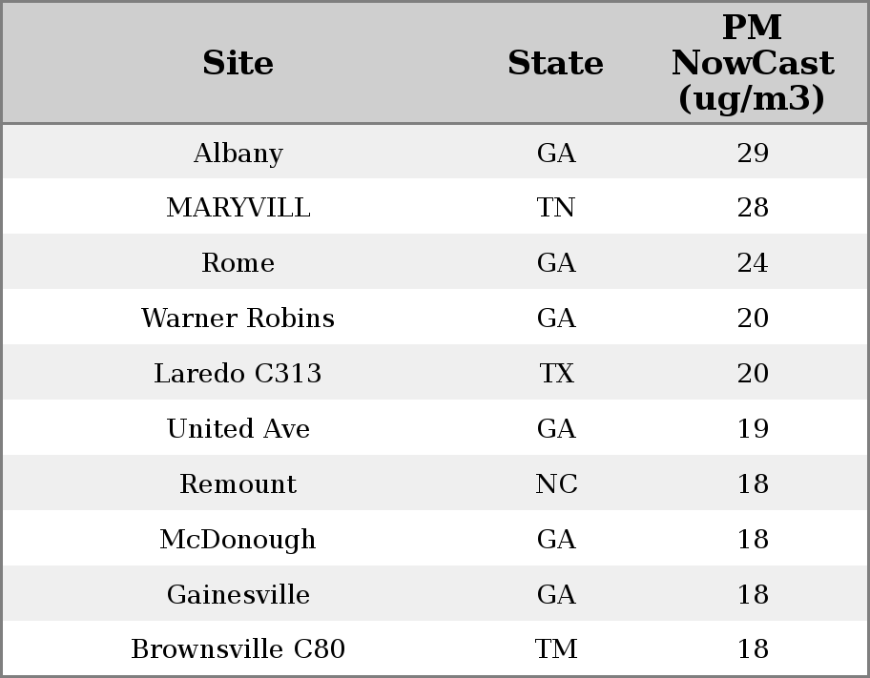This screenshot has width=870, height=678.
Task: Select the Remount site cell
Action: [x=238, y=483]
